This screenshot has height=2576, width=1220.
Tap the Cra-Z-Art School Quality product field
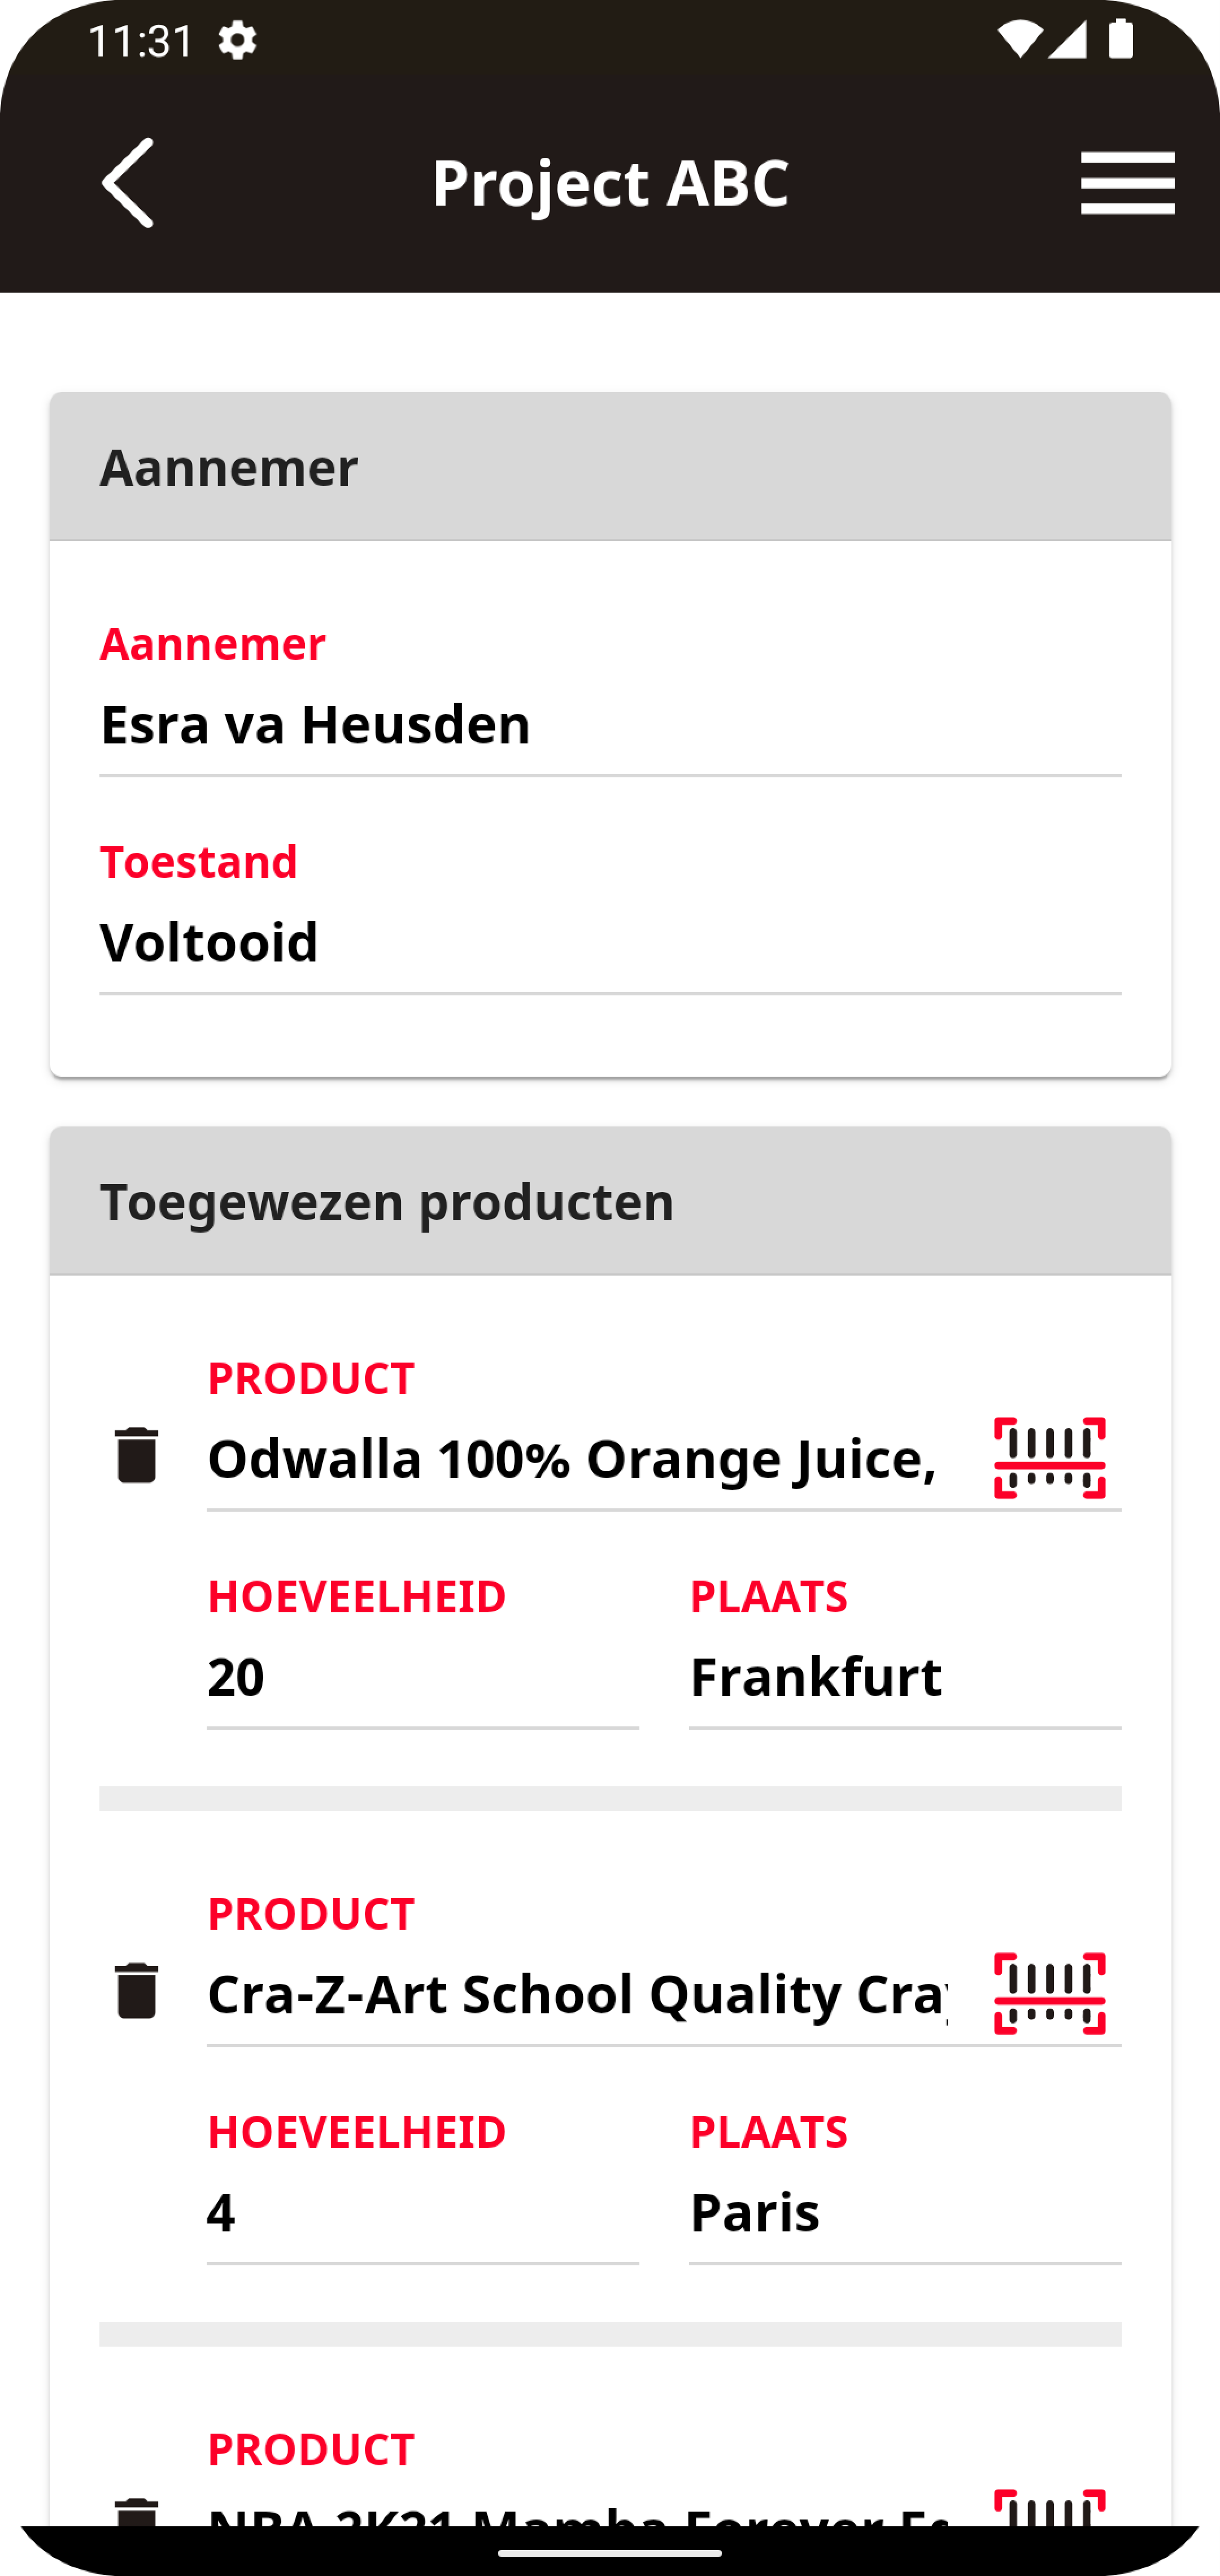coord(575,1994)
